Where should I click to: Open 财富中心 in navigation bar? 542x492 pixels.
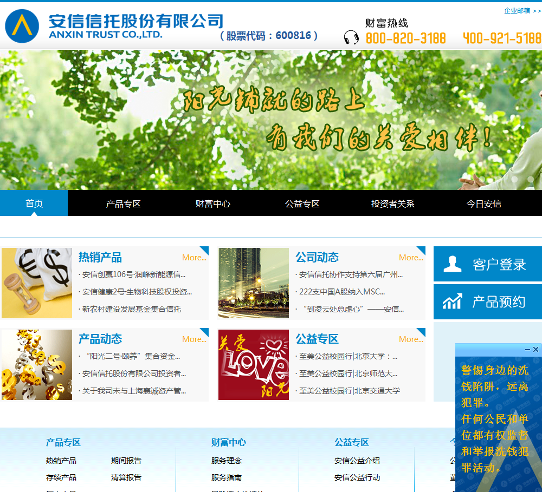213,204
